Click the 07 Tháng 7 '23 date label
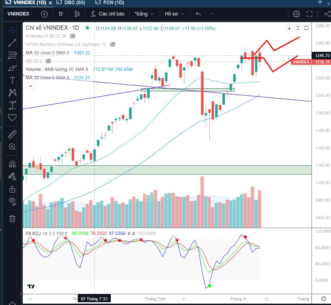331x305 pixels. coord(94,299)
